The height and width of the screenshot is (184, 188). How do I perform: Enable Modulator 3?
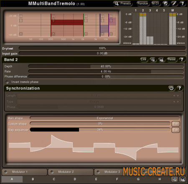[x=98, y=172]
